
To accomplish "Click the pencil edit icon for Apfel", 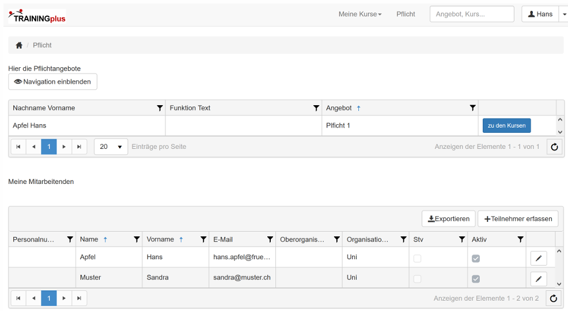I will tap(538, 259).
